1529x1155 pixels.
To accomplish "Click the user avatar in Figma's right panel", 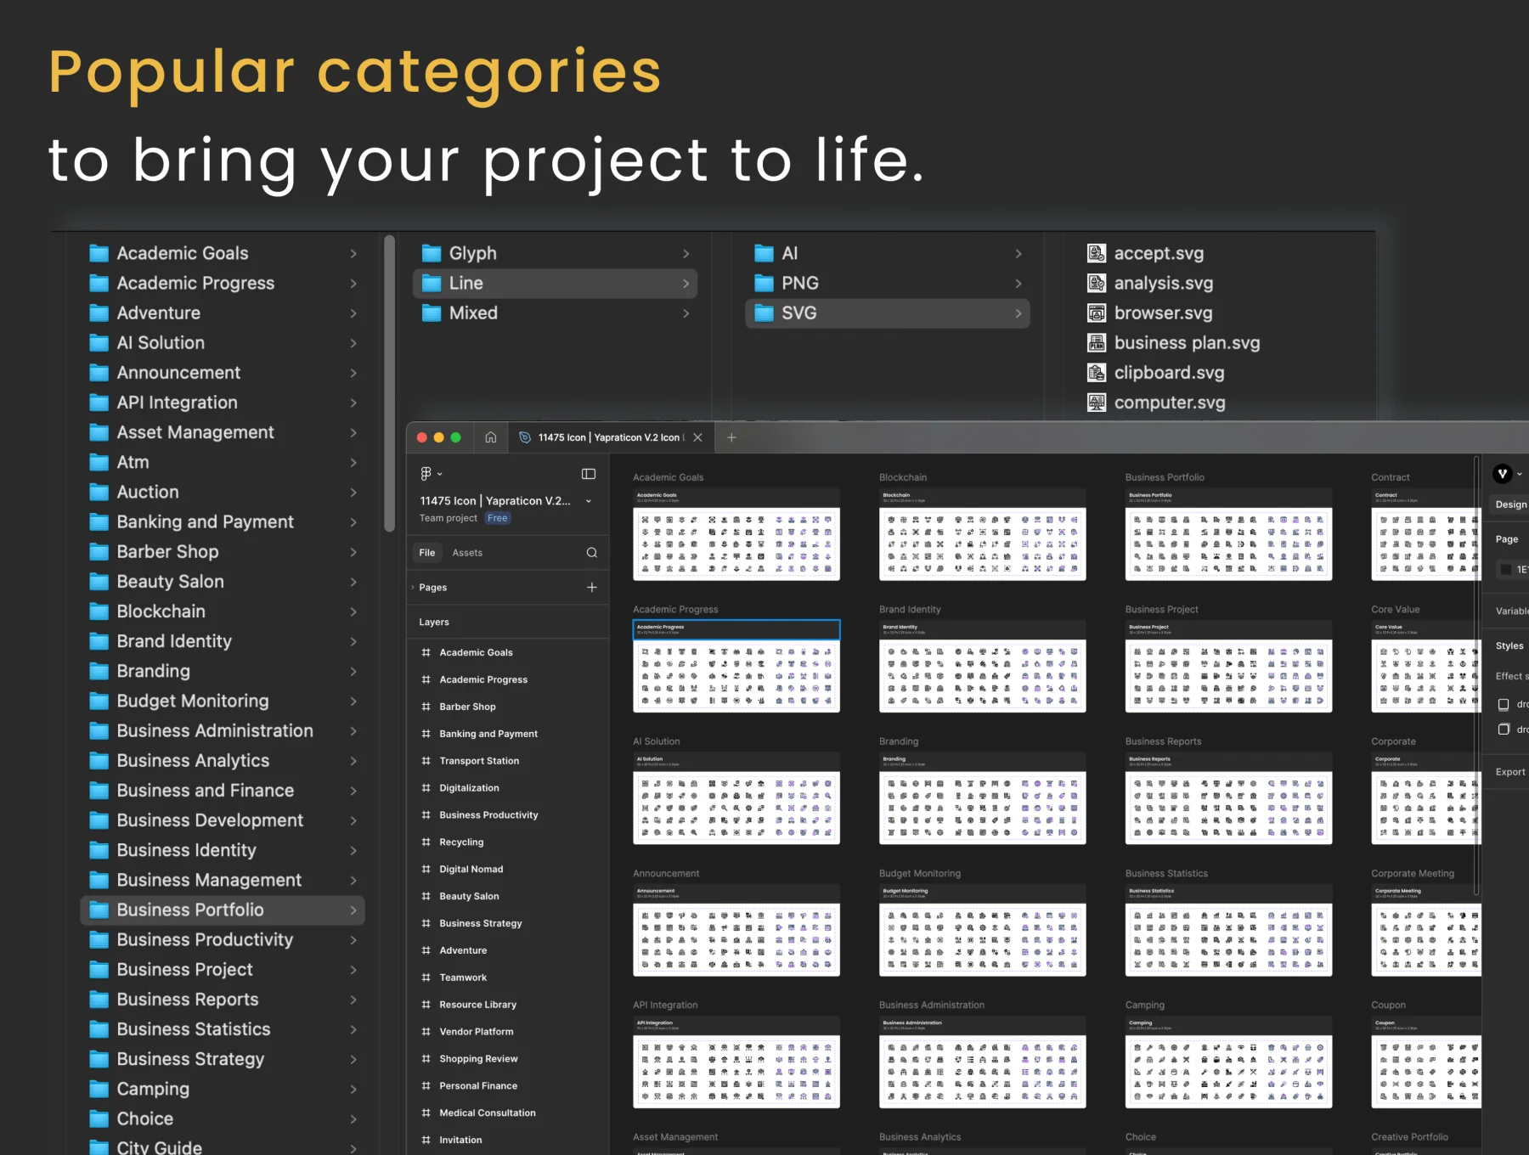I will [x=1503, y=474].
